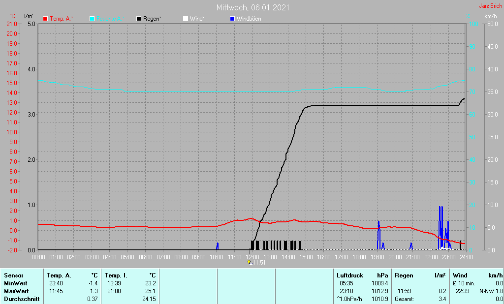Viewport: 504px width, 304px height.
Task: Click the '23:10' pressure maximum time
Action: tap(346, 291)
